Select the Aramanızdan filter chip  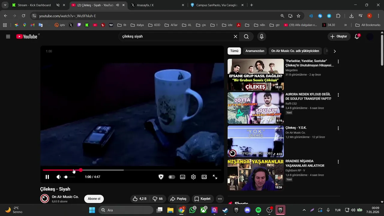[x=255, y=51]
